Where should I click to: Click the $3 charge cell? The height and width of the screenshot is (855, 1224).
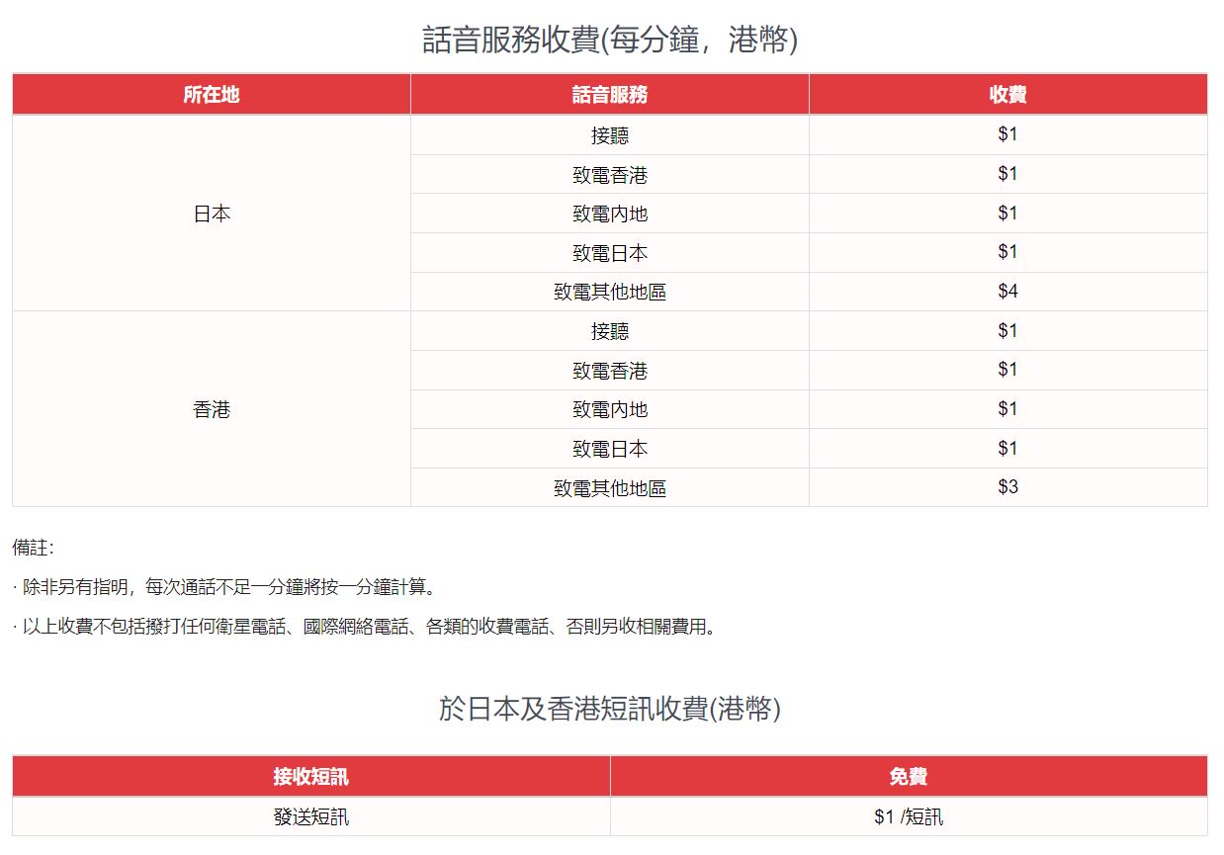tap(1007, 487)
